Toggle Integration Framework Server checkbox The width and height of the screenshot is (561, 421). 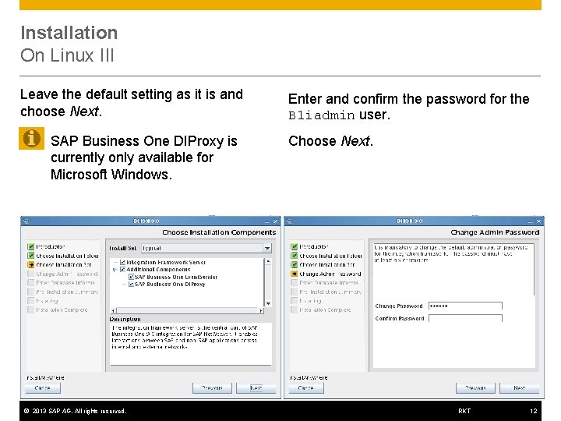(123, 263)
